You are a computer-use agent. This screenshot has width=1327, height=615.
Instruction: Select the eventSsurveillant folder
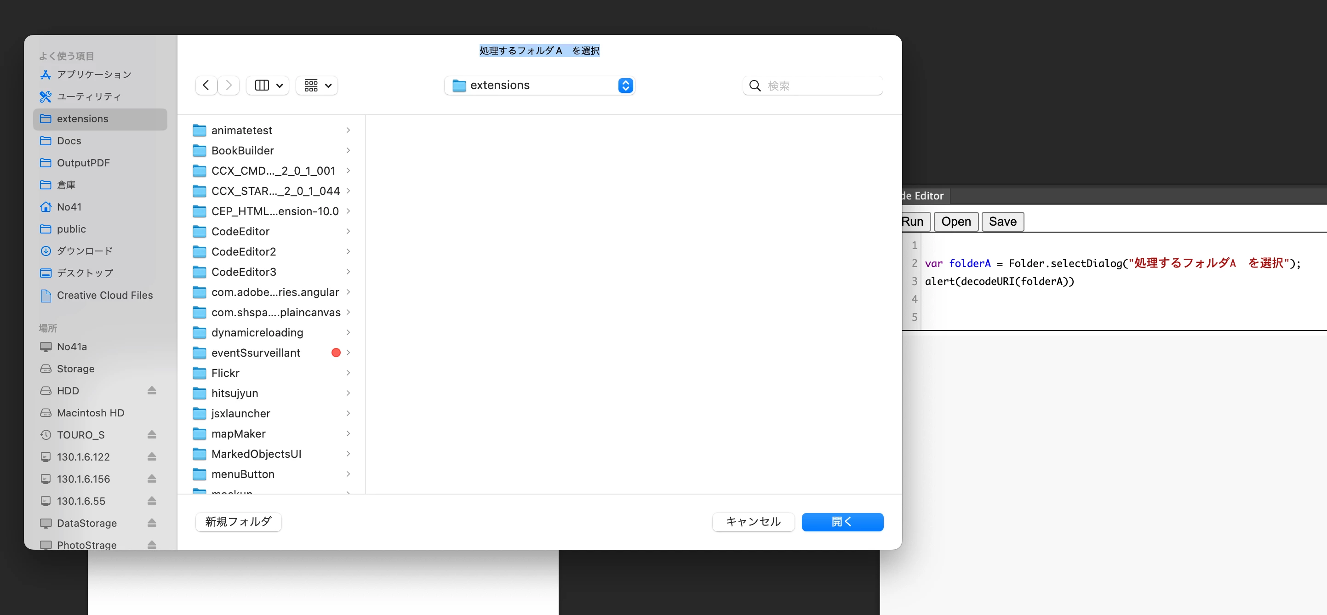[256, 353]
